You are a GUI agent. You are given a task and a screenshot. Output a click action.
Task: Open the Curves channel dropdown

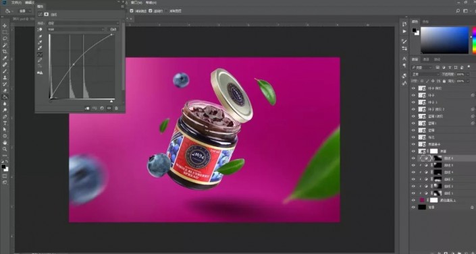point(76,30)
